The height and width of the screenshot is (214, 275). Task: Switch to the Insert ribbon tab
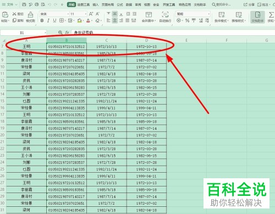(x=95, y=4)
